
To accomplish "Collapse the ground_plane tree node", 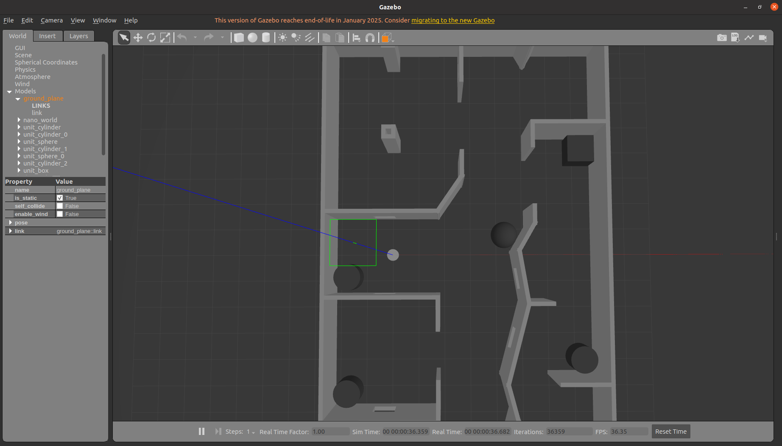I will point(18,98).
